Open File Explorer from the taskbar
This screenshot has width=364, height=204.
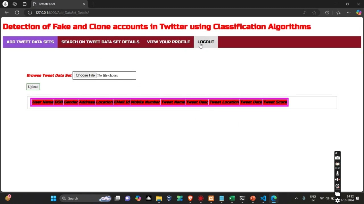(x=159, y=198)
